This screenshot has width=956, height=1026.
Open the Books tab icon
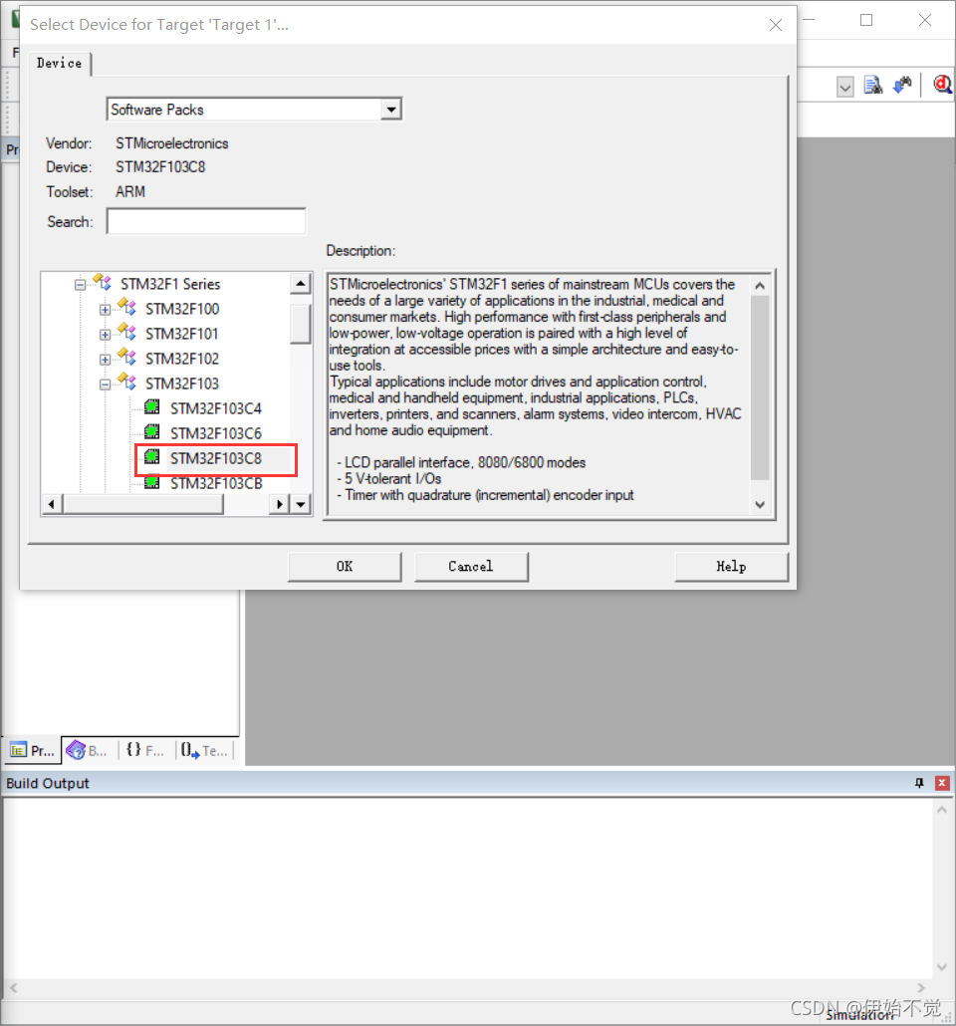[77, 750]
